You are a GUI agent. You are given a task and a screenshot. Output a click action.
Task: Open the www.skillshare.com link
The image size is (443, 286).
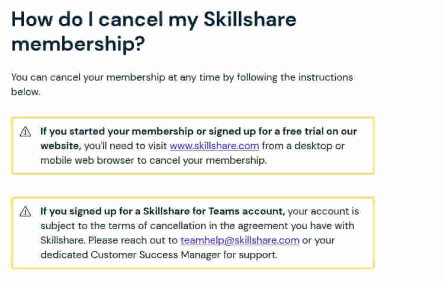215,146
